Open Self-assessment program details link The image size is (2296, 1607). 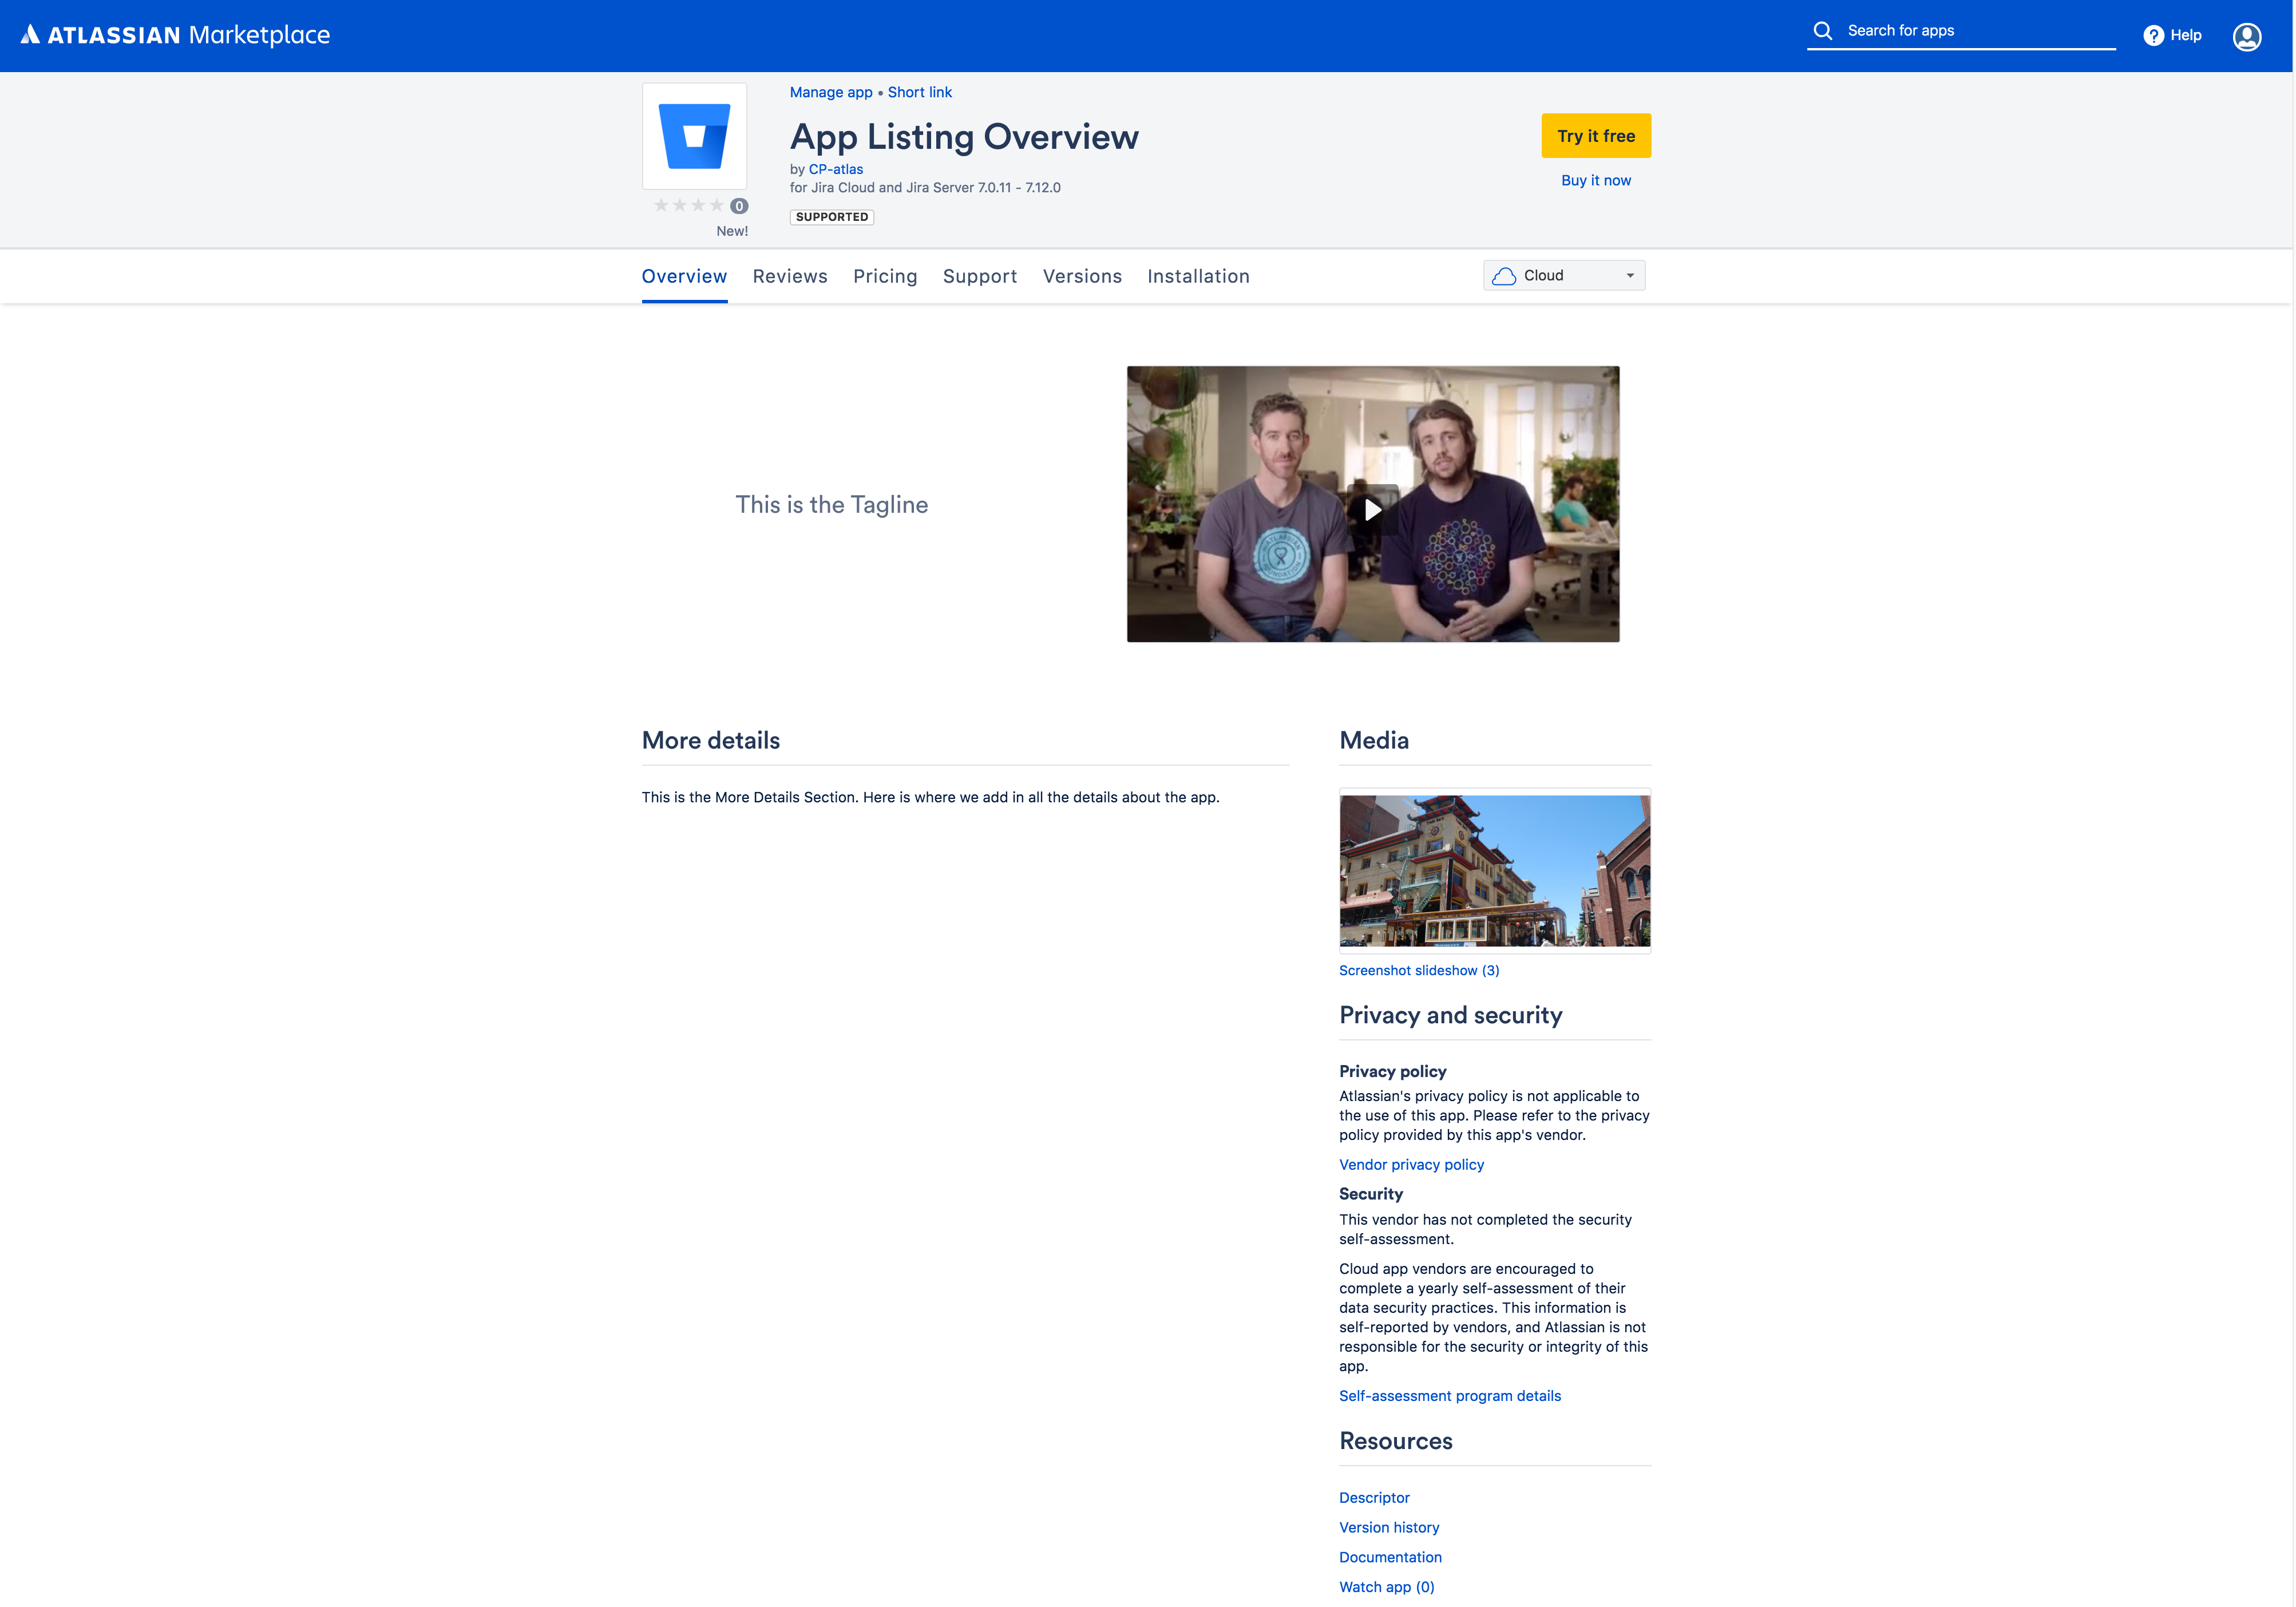(1449, 1395)
